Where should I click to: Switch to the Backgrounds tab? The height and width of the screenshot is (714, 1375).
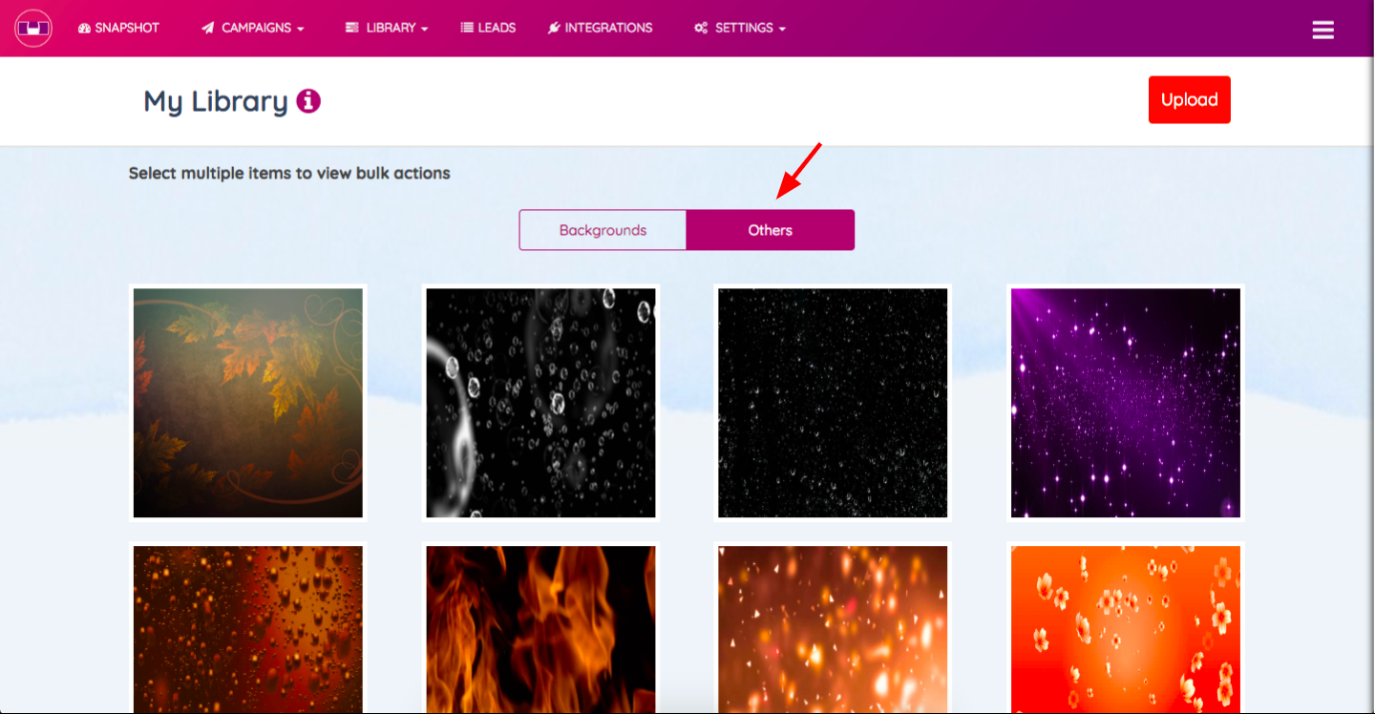pyautogui.click(x=603, y=230)
